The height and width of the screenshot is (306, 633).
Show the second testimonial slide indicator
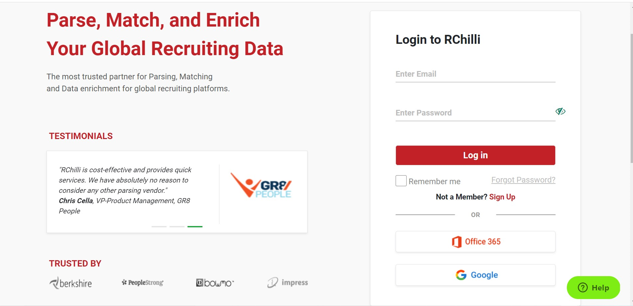pyautogui.click(x=177, y=226)
